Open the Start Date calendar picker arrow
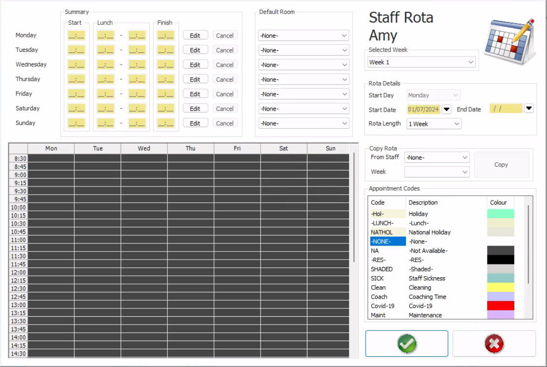The height and width of the screenshot is (367, 547). (x=446, y=109)
